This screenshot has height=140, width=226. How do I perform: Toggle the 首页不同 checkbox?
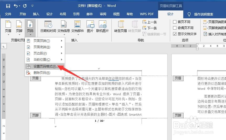pos(175,22)
